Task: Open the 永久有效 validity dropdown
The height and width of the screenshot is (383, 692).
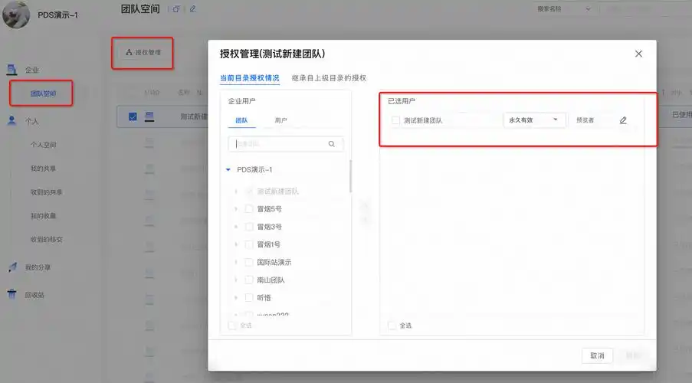Action: click(x=534, y=120)
